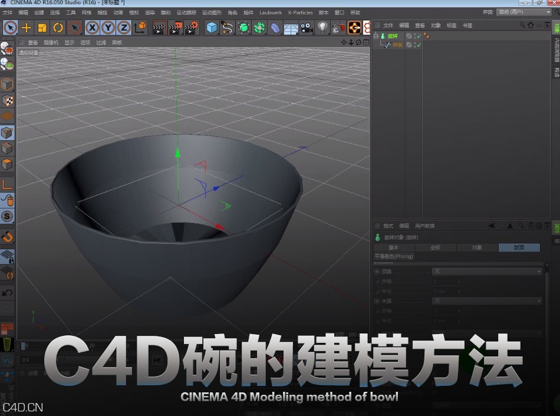Render to Picture Viewer icon
560x416 pixels.
point(175,28)
